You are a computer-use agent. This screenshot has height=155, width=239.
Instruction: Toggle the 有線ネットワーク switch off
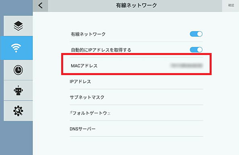(x=196, y=34)
